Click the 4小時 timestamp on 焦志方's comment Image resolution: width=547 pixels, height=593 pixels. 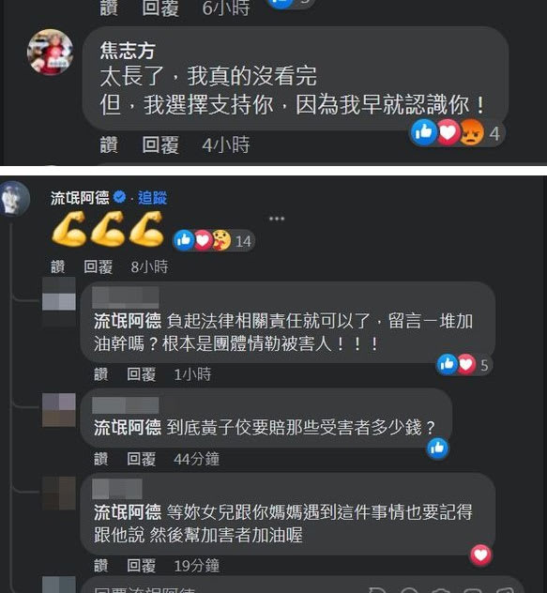click(226, 145)
